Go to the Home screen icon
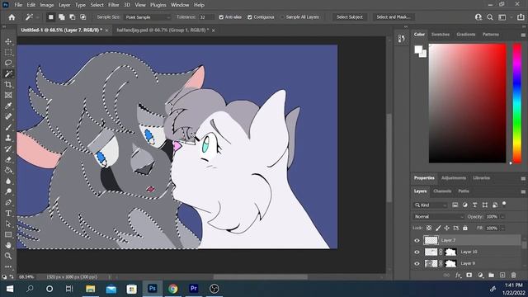 pos(12,17)
